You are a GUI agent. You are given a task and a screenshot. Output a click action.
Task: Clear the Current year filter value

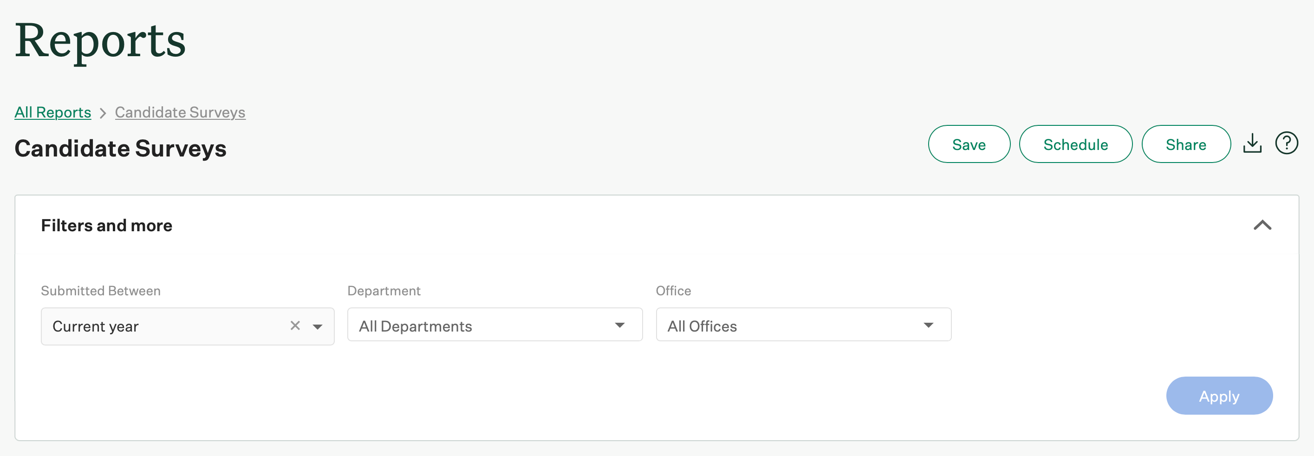click(x=295, y=326)
